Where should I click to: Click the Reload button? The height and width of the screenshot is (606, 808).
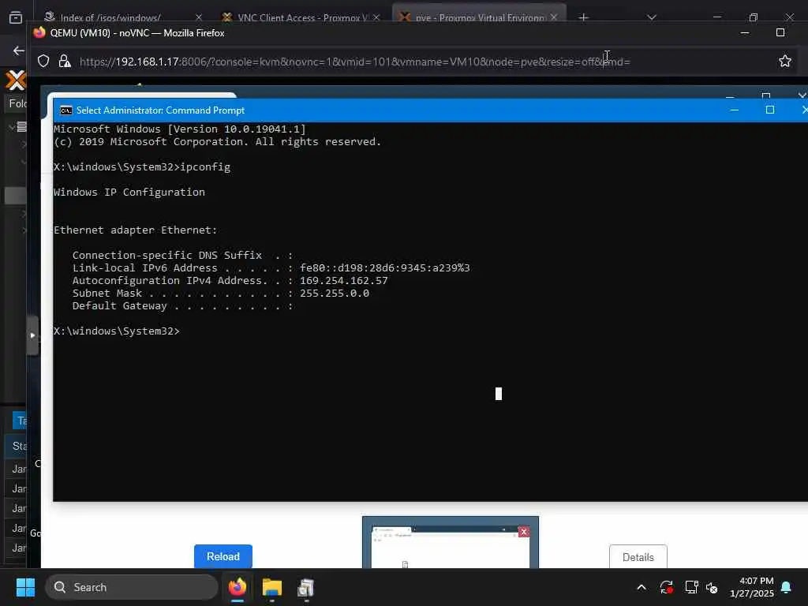coord(223,556)
